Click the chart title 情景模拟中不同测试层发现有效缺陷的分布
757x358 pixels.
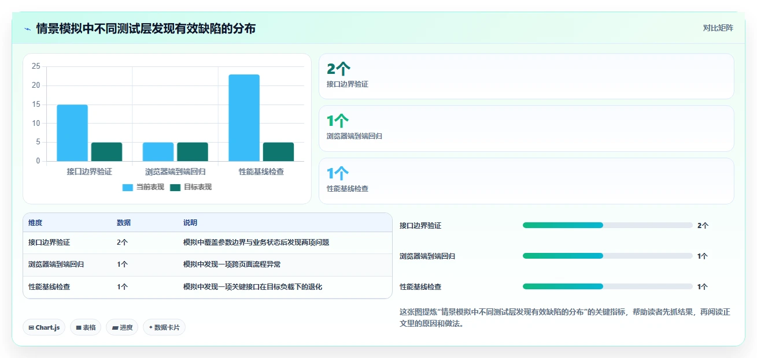tap(146, 29)
